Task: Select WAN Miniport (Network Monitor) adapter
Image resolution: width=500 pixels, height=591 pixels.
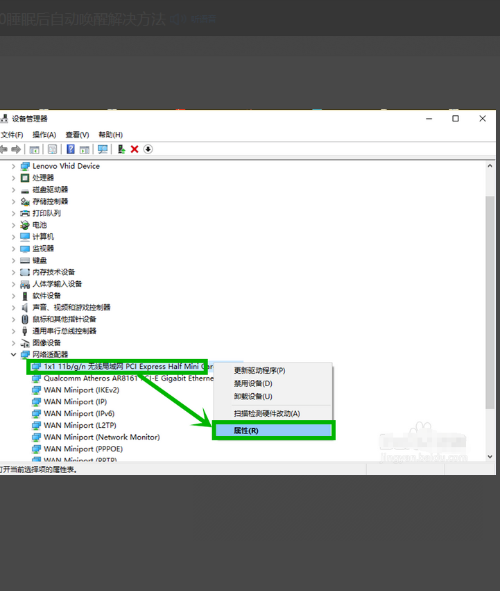Action: pos(101,437)
